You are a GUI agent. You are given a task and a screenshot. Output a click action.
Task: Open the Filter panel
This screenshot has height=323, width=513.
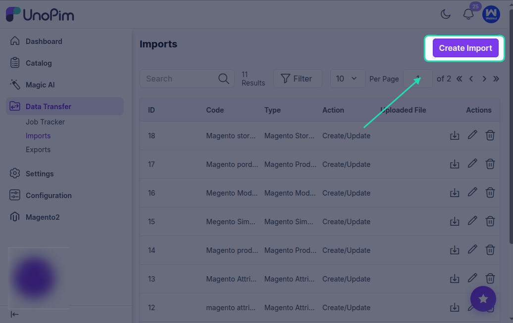point(298,79)
